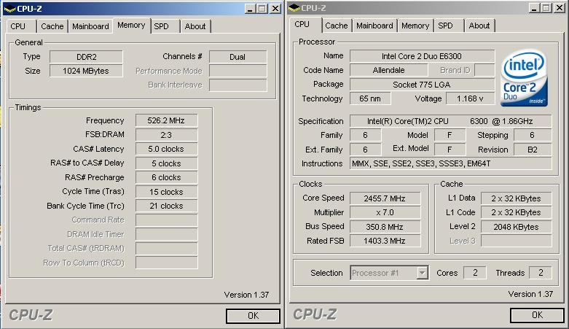Open About tab in left CPU-Z window

click(195, 26)
